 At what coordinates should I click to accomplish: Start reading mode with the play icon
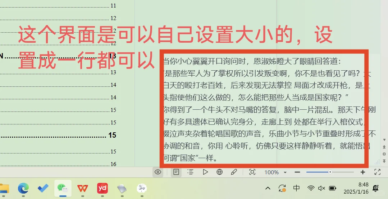pyautogui.click(x=205, y=172)
